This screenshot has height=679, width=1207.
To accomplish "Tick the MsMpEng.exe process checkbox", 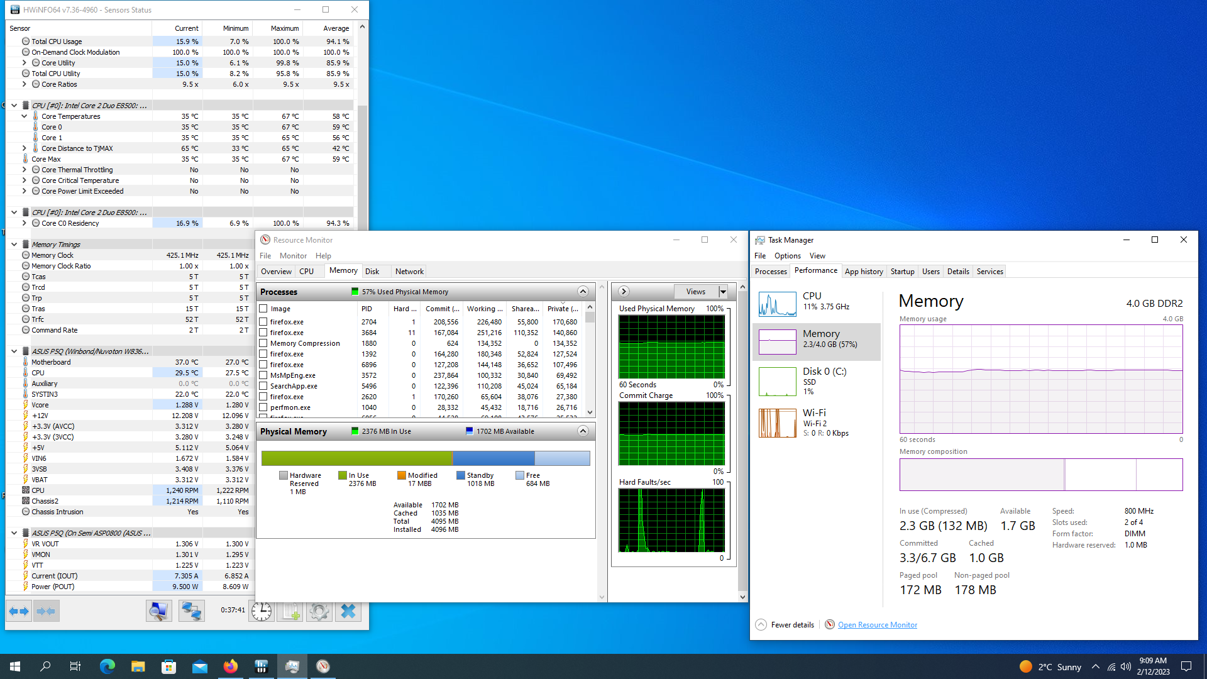I will [x=263, y=375].
